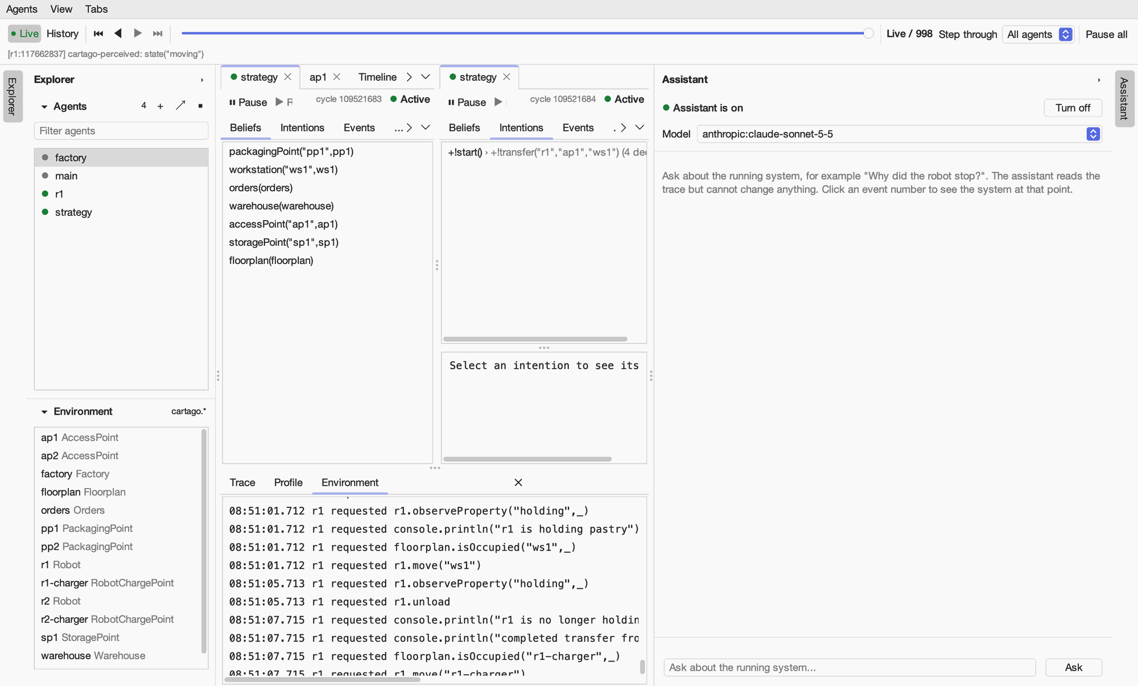This screenshot has width=1138, height=686.
Task: Collapse the Explorer panel chevron
Action: click(x=202, y=80)
